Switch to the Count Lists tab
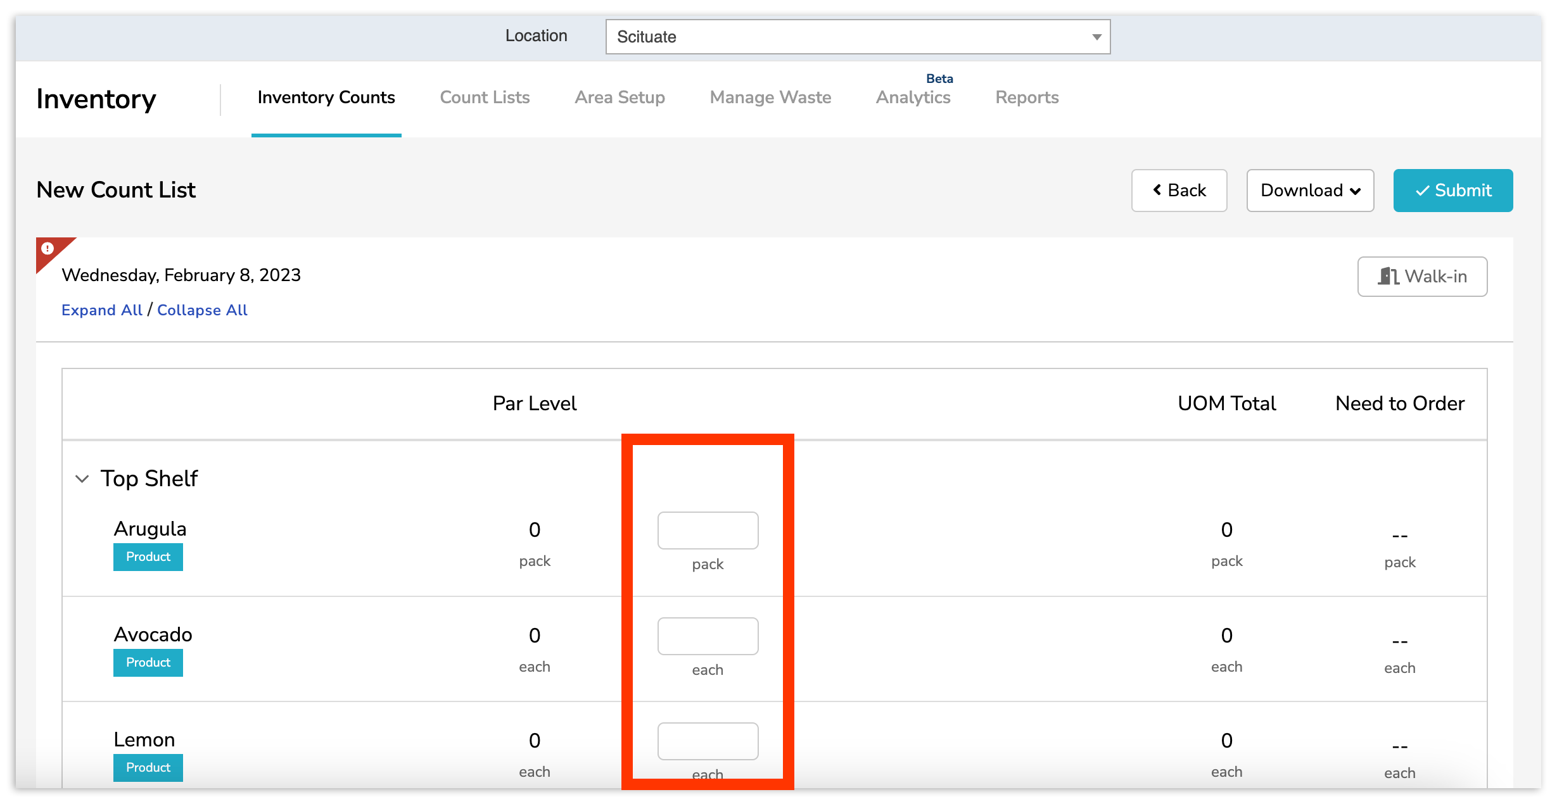The height and width of the screenshot is (804, 1557). 484,97
